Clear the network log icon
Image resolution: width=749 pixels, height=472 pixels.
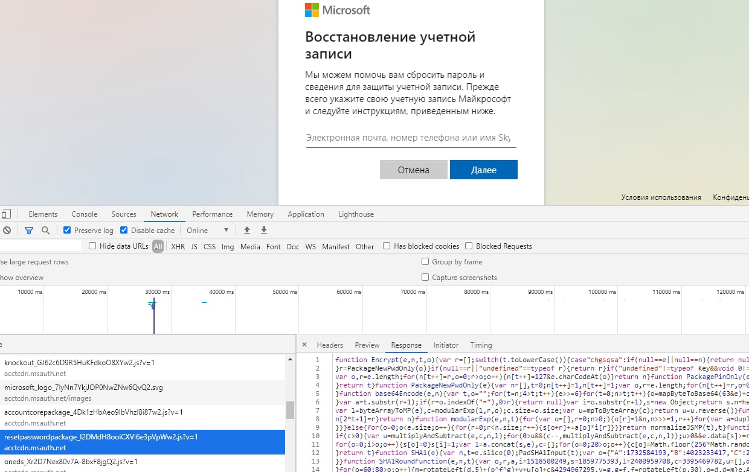pos(7,230)
